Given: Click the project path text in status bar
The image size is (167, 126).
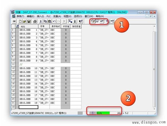Looking at the screenshot, I should 39,113.
